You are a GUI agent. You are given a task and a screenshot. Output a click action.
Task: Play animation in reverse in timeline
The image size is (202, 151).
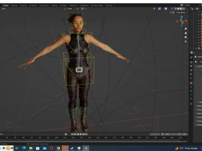pyautogui.click(x=78, y=134)
